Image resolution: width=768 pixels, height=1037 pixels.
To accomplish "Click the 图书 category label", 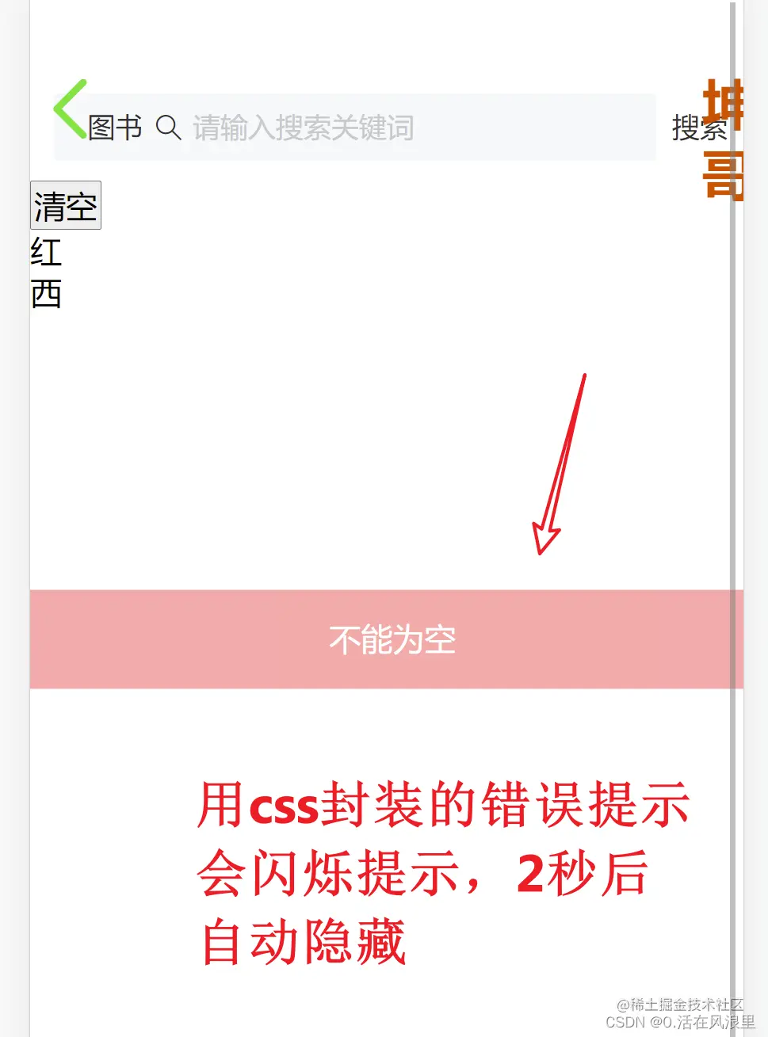I will pos(115,128).
